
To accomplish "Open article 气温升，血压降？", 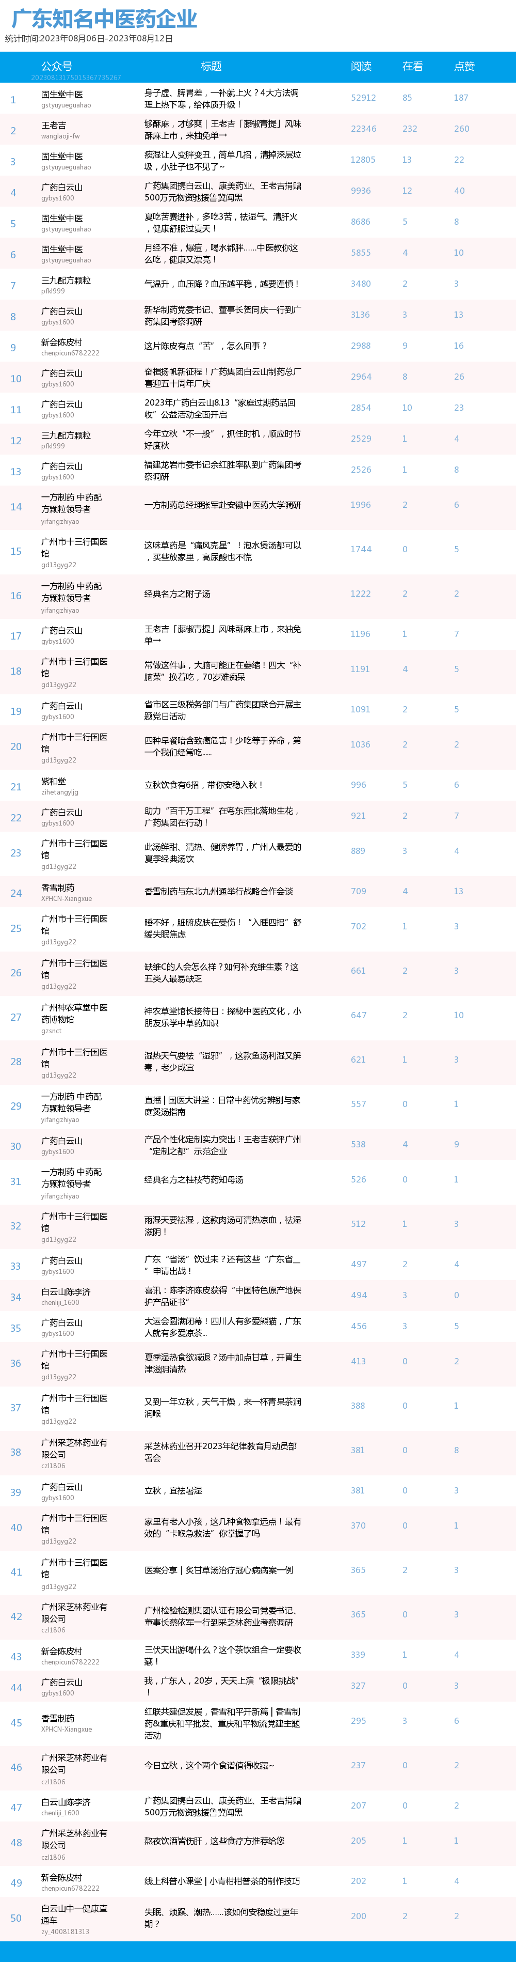I will (221, 284).
